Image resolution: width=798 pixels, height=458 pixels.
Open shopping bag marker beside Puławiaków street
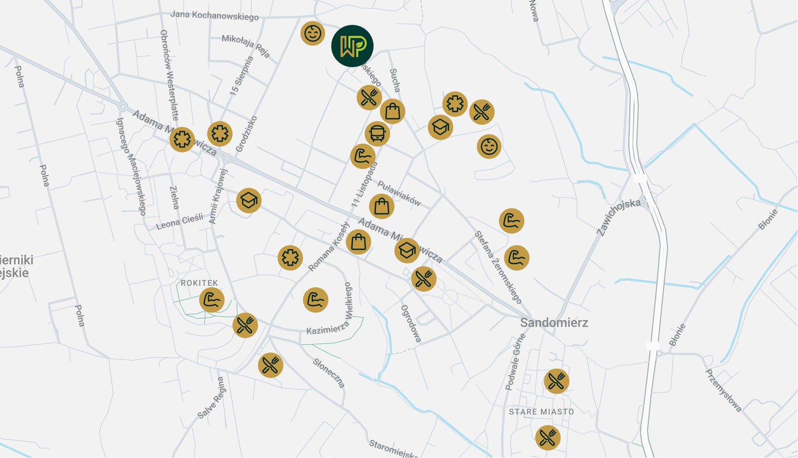pyautogui.click(x=382, y=207)
